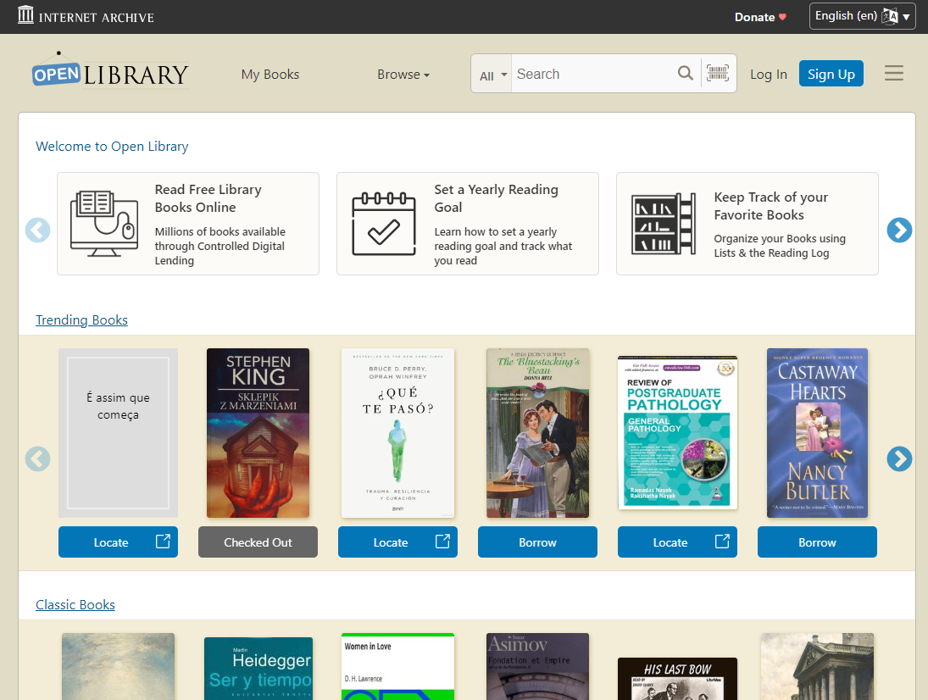Image resolution: width=928 pixels, height=700 pixels.
Task: Locate the É assim que começa book
Action: (x=118, y=542)
